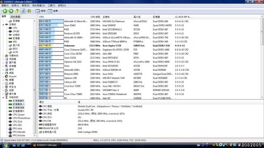Click the 6787 MB/秒 Xeon E5462 result bar

(51, 25)
